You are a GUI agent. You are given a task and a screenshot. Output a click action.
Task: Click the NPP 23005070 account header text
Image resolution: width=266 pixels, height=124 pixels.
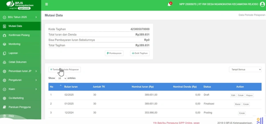point(219,4)
